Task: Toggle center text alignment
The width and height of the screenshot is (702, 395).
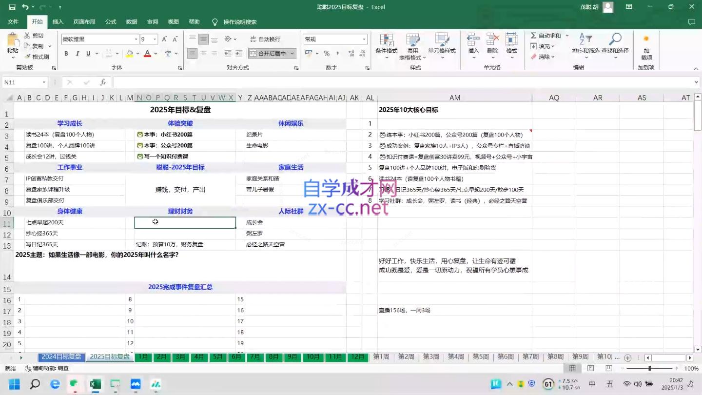Action: (x=203, y=54)
